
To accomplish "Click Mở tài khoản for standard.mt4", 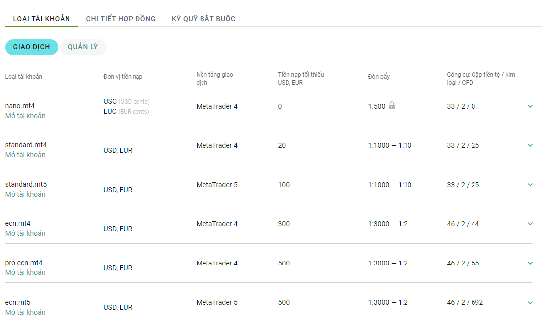I will pos(25,155).
